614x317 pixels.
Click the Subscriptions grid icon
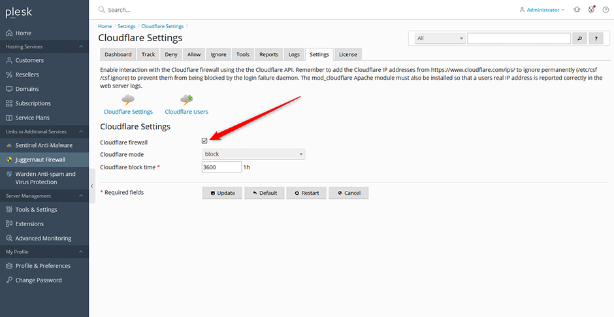click(x=9, y=103)
